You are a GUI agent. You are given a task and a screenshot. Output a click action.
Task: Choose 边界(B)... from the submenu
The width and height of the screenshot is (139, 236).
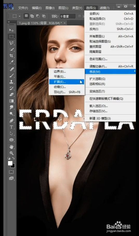(x=67, y=71)
